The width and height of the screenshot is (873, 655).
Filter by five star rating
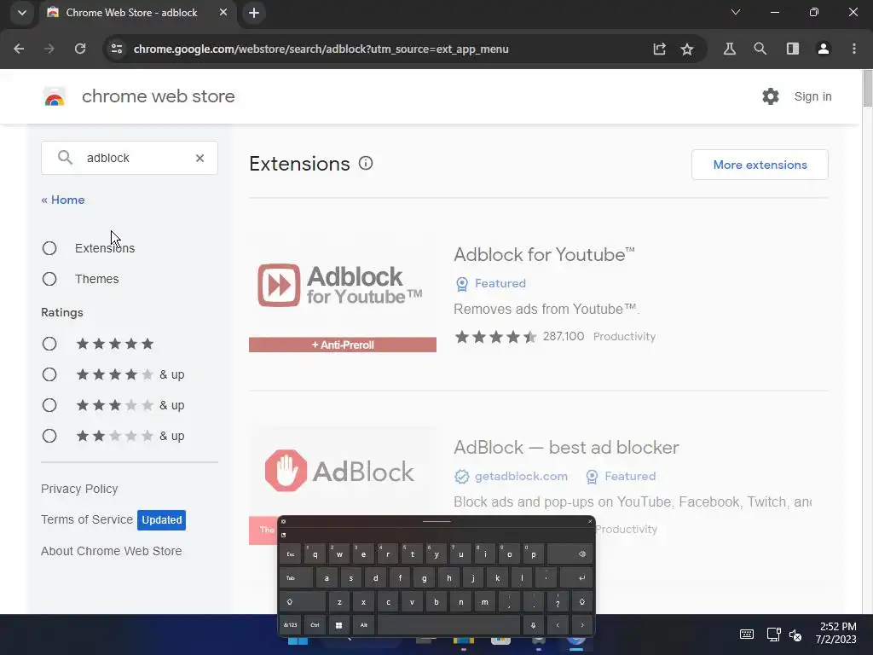click(x=49, y=344)
